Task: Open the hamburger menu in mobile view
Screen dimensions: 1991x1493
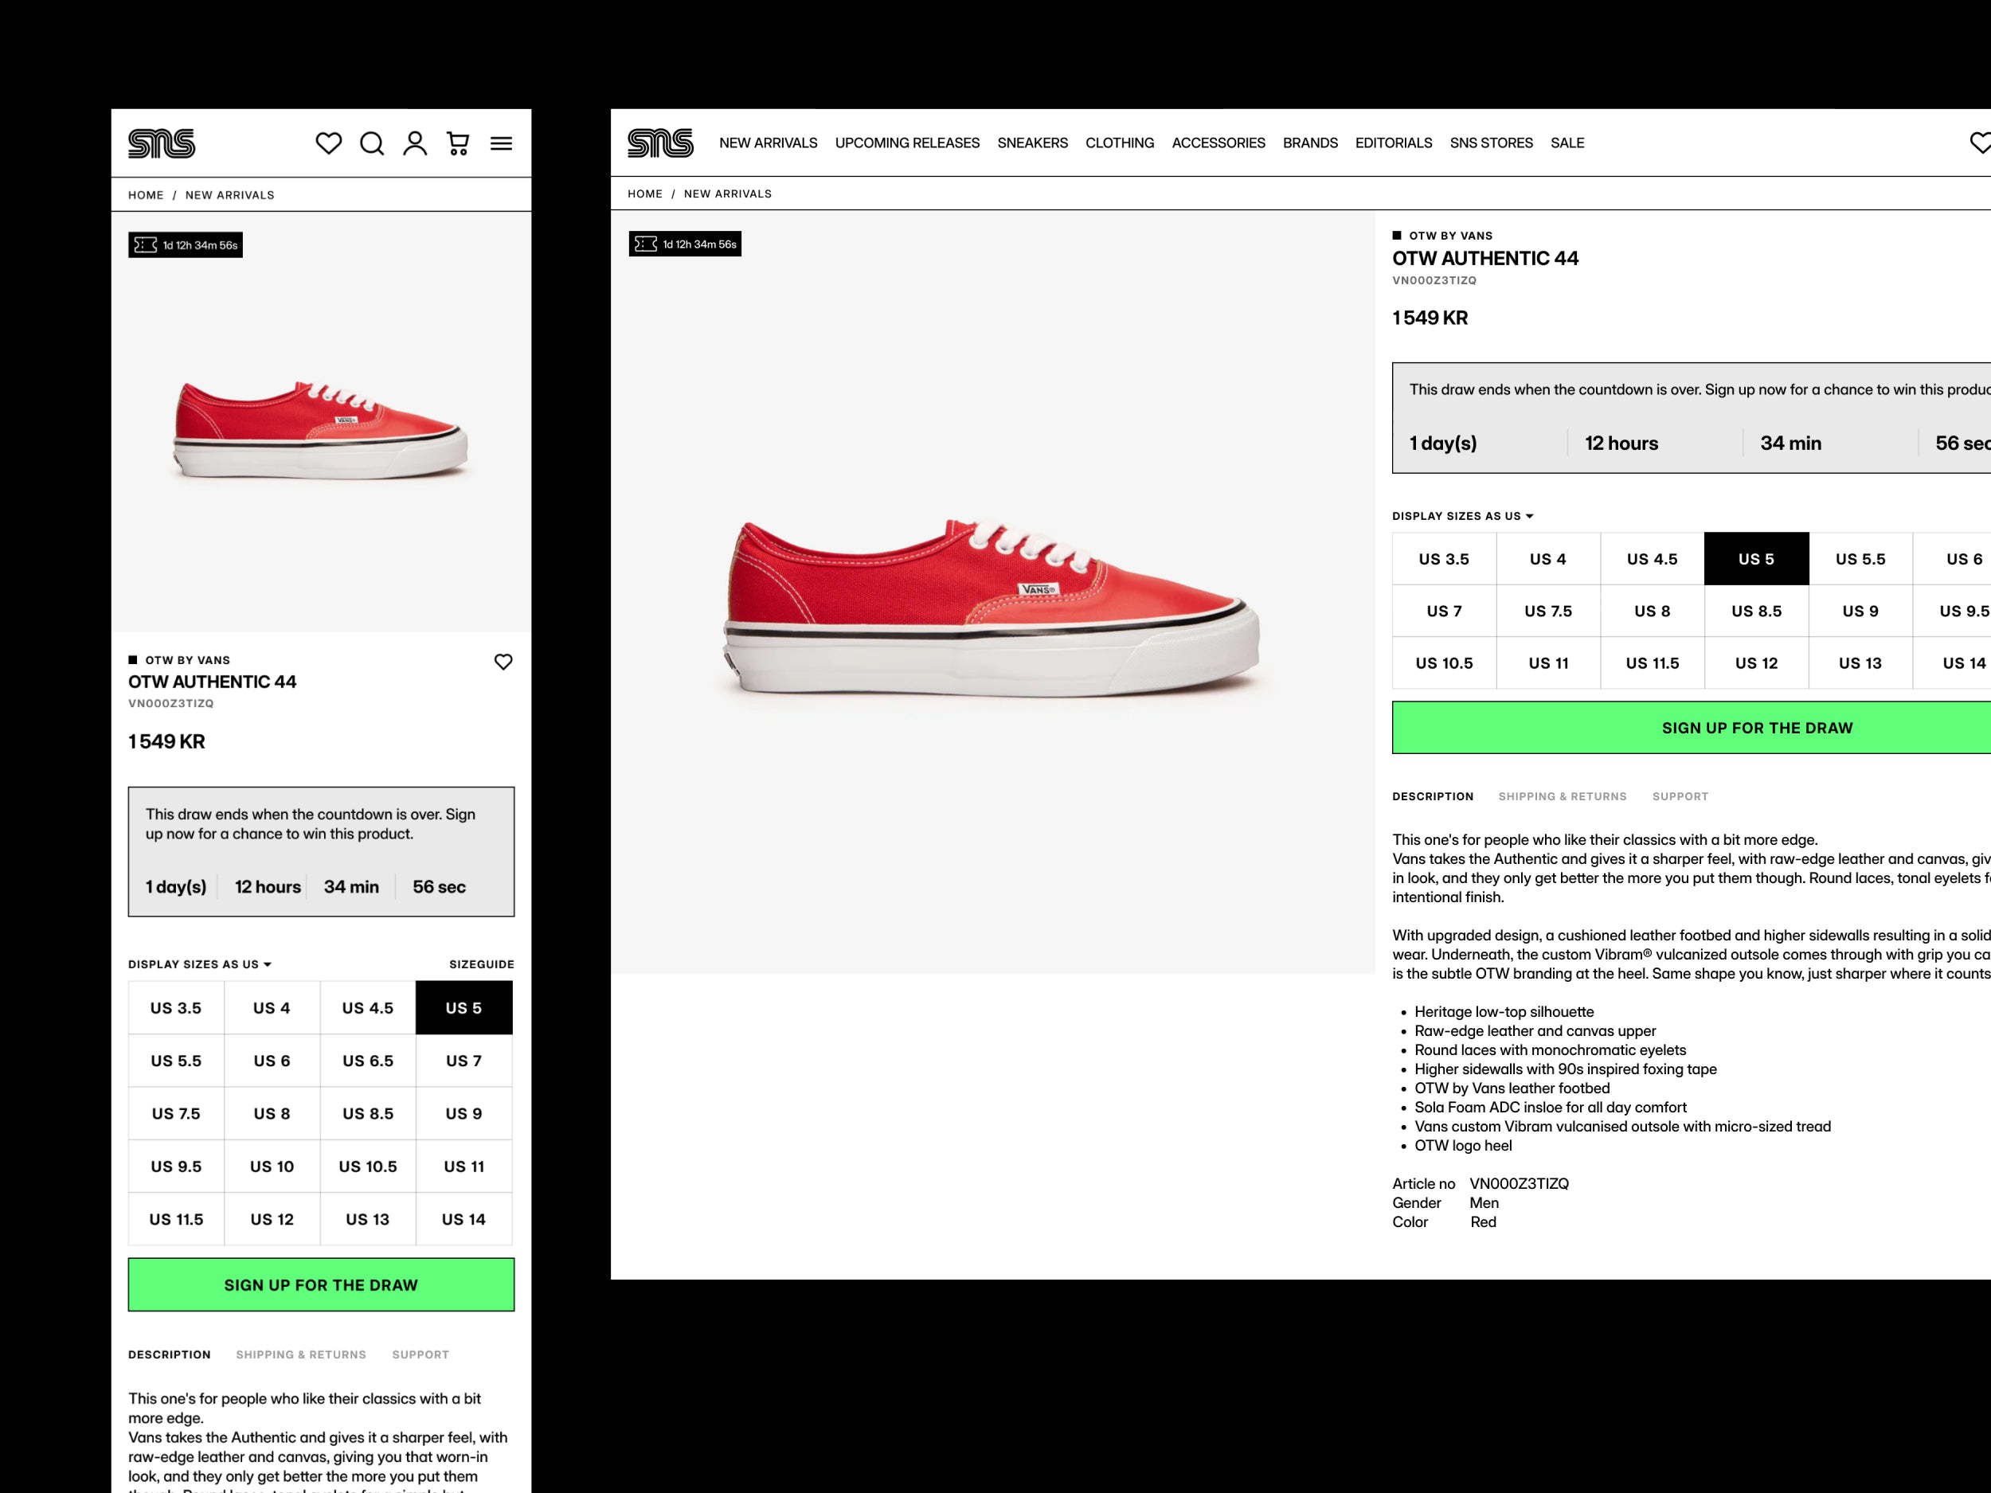Action: click(502, 143)
